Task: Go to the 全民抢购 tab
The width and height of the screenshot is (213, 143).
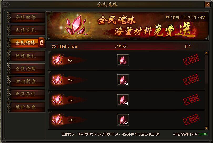Action: (26, 69)
